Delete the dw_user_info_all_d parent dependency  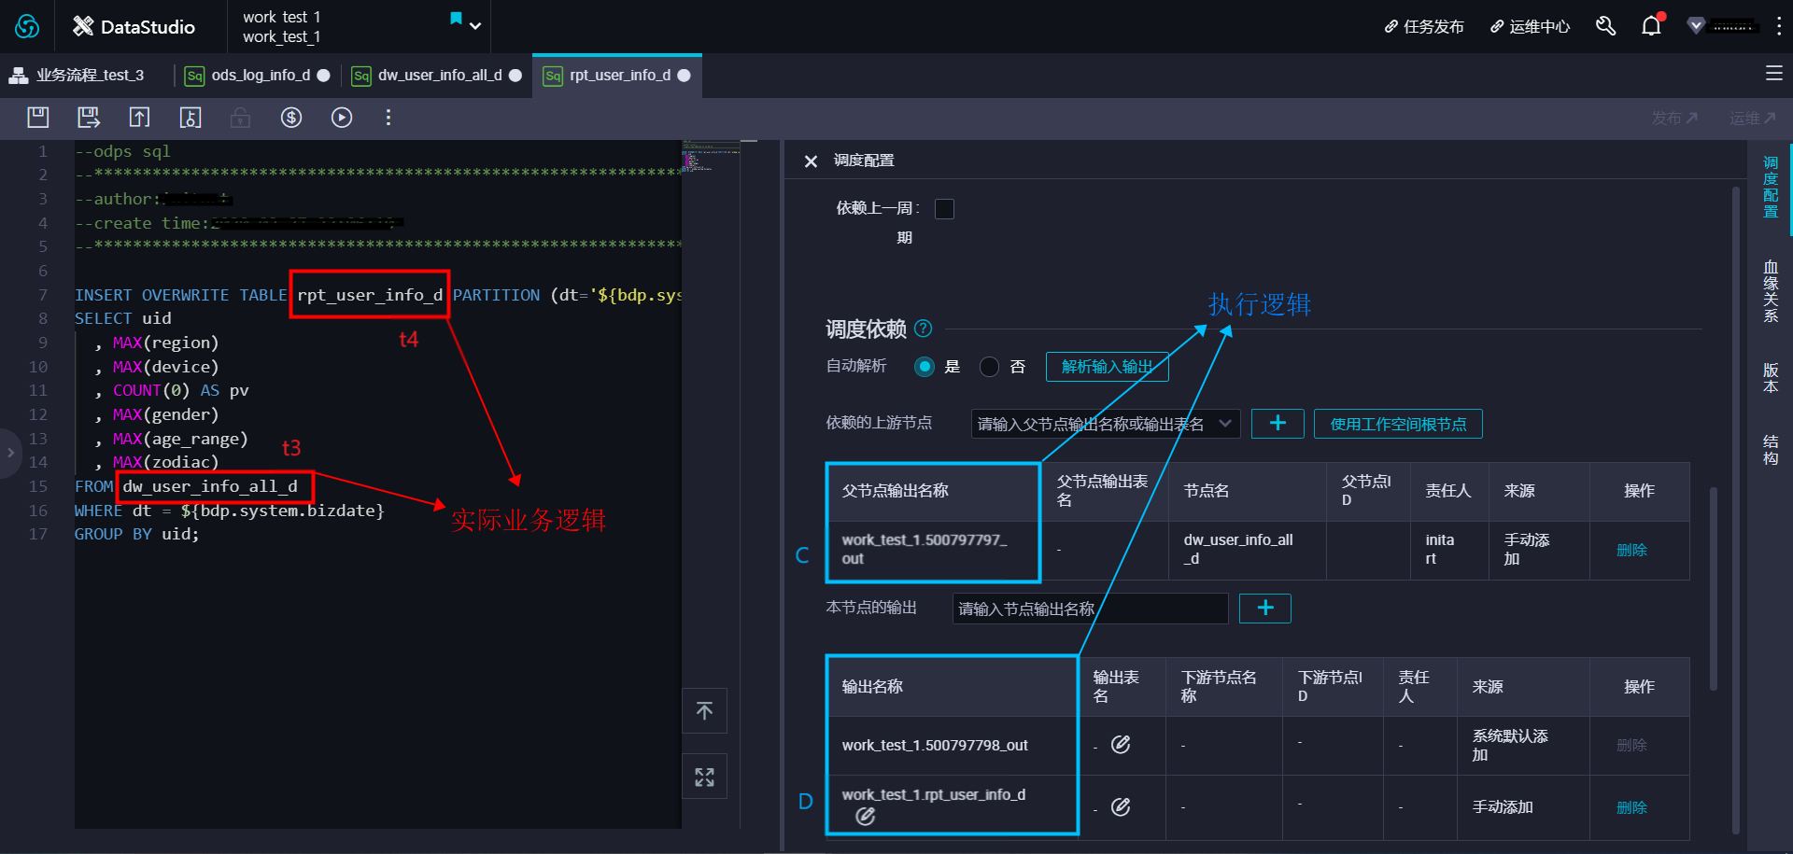[1631, 551]
